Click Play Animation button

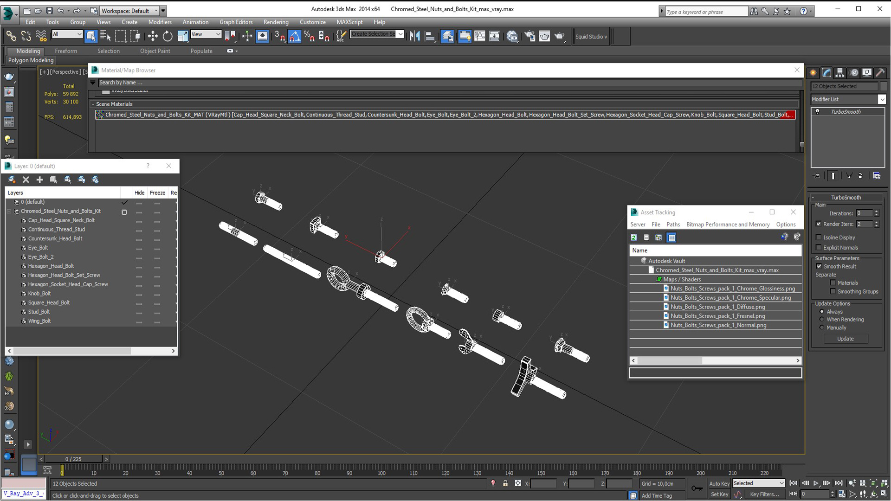816,483
